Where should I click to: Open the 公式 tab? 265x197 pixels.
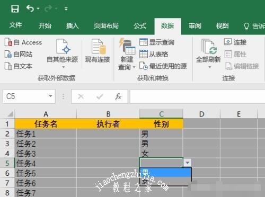(140, 26)
